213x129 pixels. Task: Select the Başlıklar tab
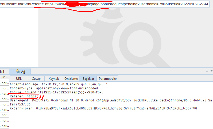point(88,79)
